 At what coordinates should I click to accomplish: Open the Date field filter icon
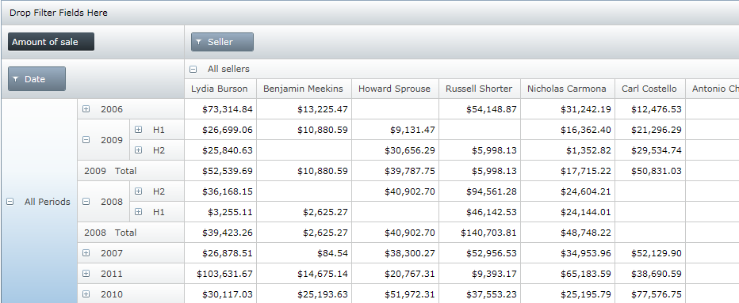click(16, 79)
